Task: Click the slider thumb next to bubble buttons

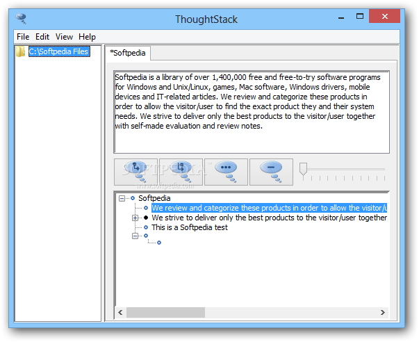Action: click(x=303, y=169)
